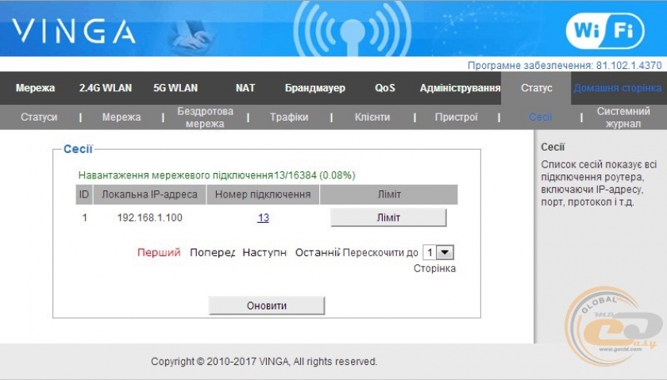Switch to Бездротова мережа submenu

pyautogui.click(x=205, y=117)
